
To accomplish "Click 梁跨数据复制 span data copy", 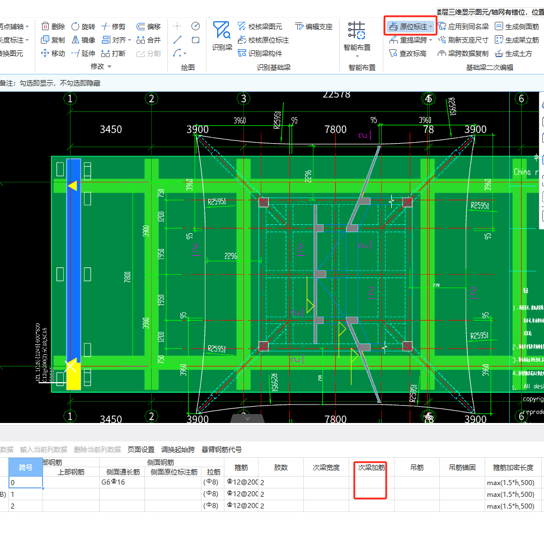I will [x=463, y=54].
